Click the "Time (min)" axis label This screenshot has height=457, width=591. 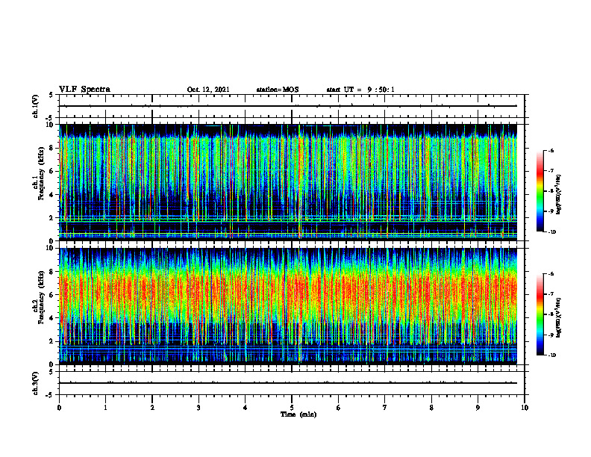(298, 414)
